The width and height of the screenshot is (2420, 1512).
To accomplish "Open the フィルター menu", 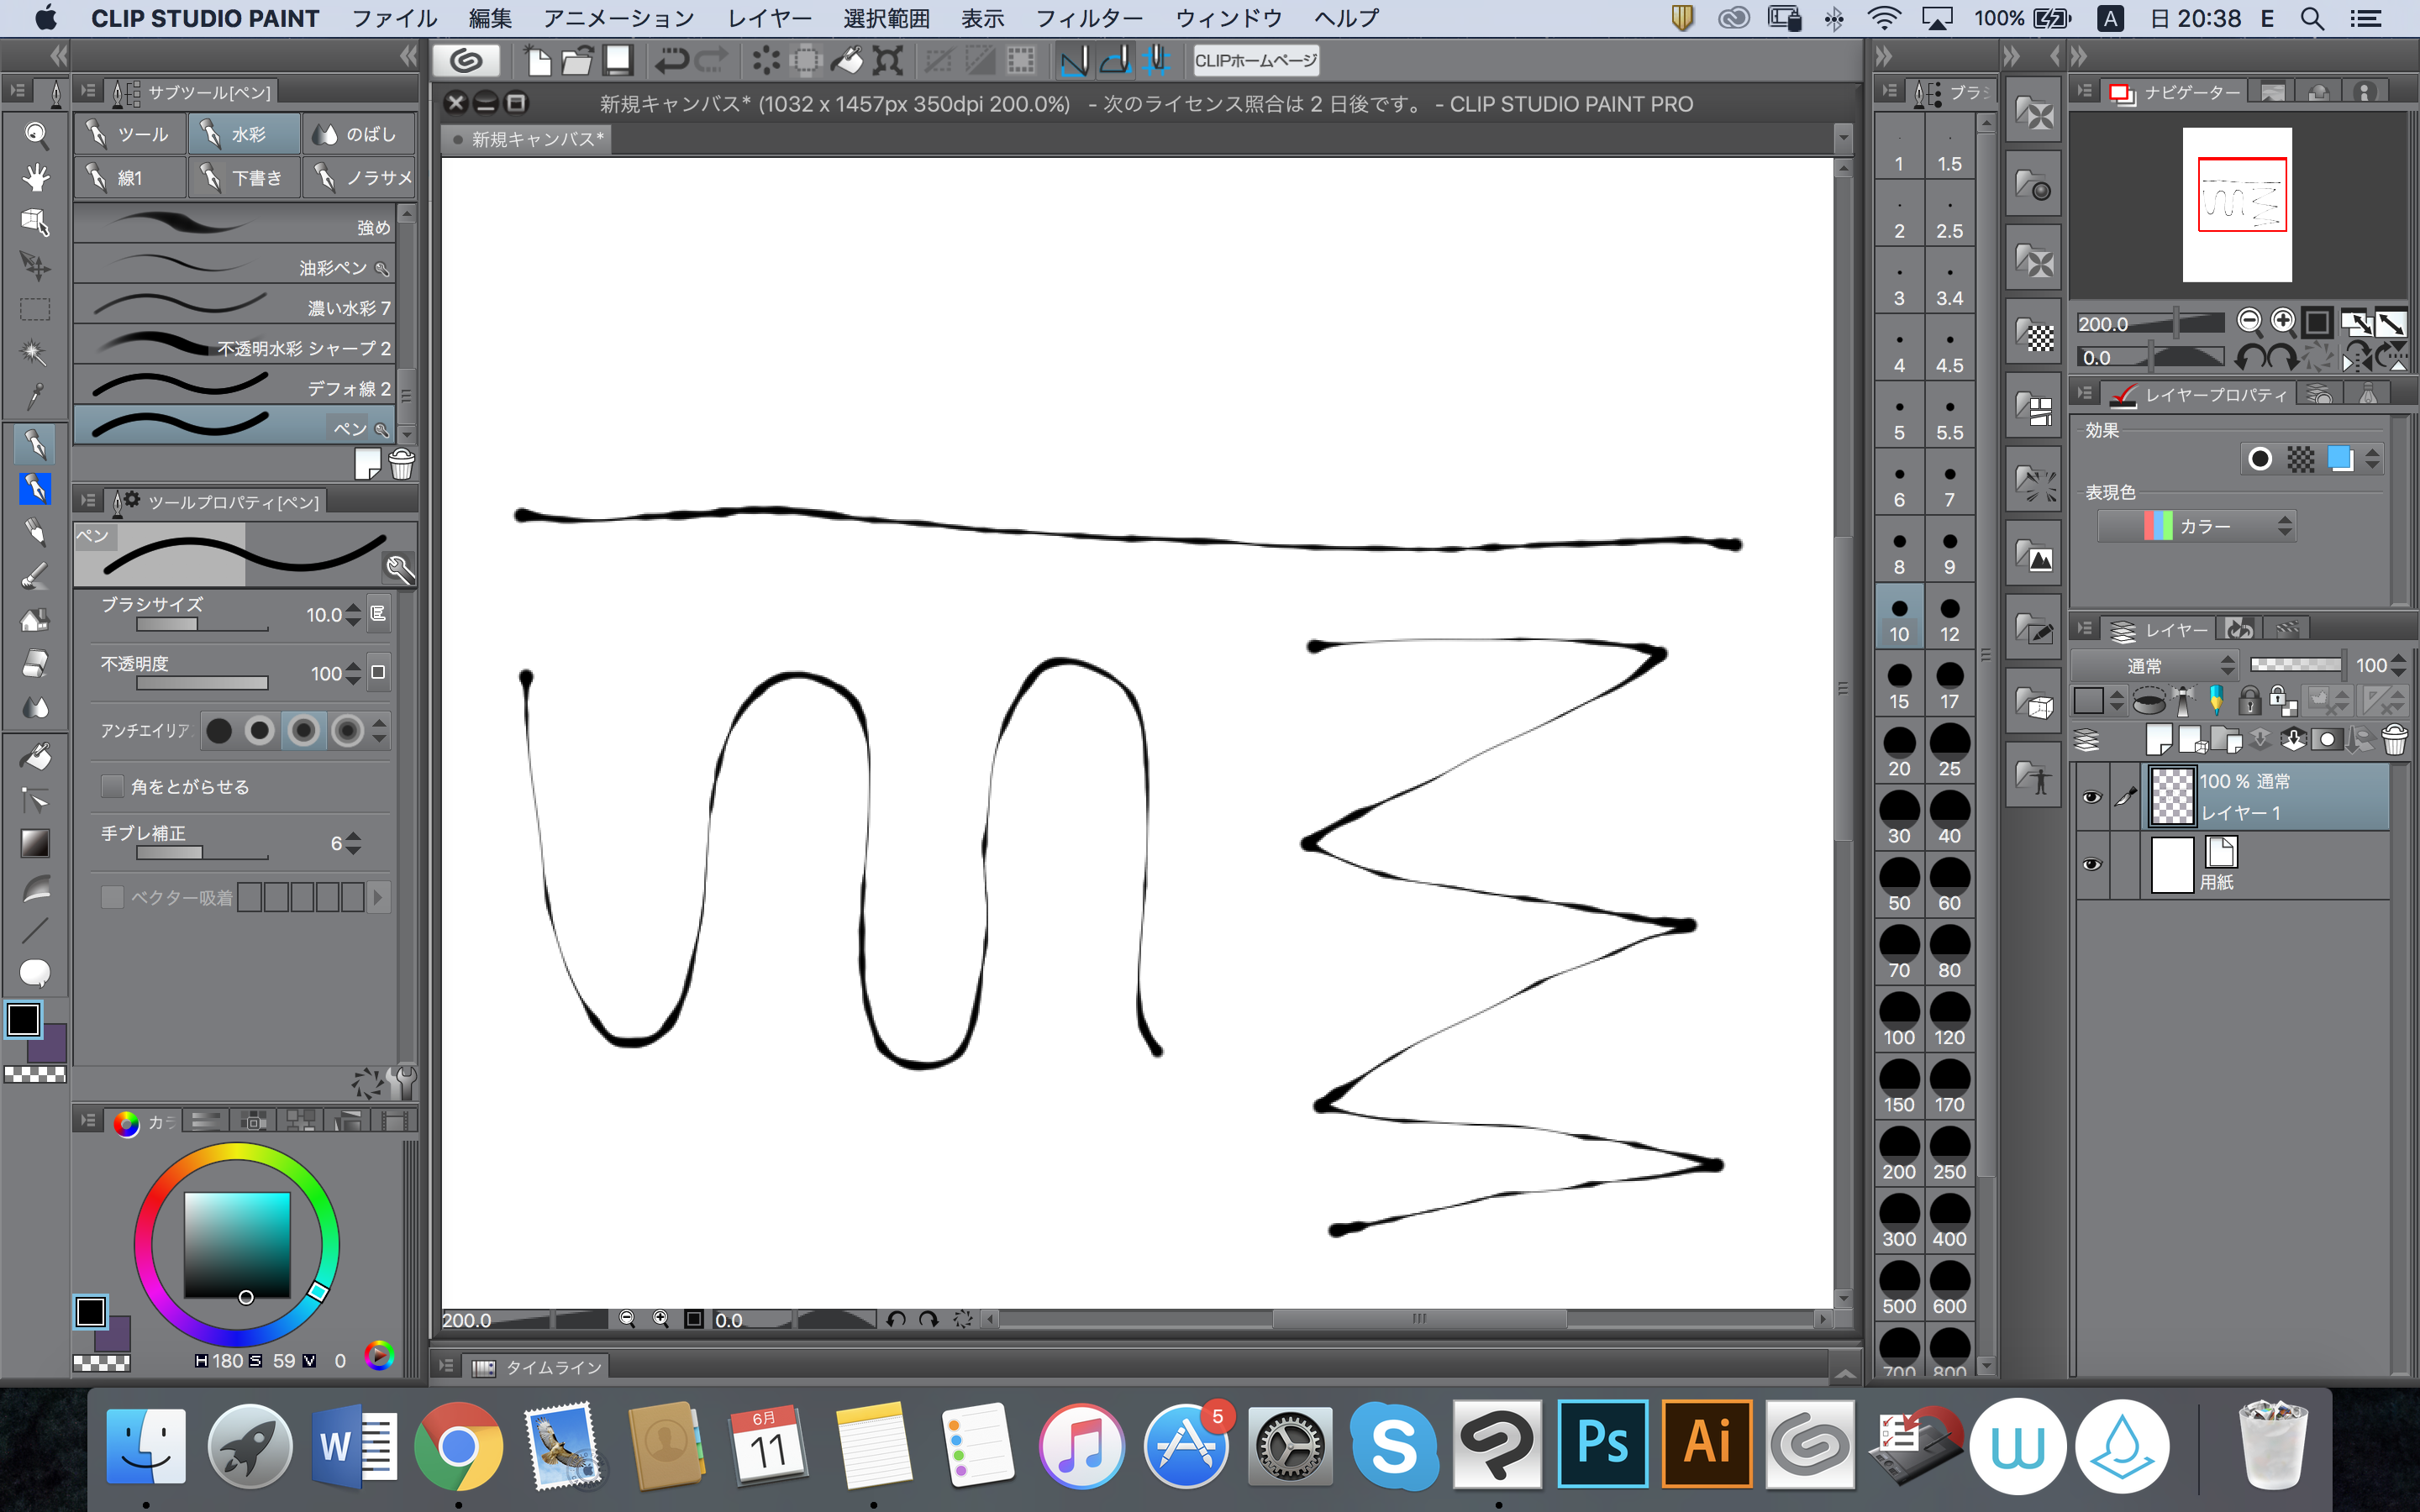I will click(x=1088, y=18).
